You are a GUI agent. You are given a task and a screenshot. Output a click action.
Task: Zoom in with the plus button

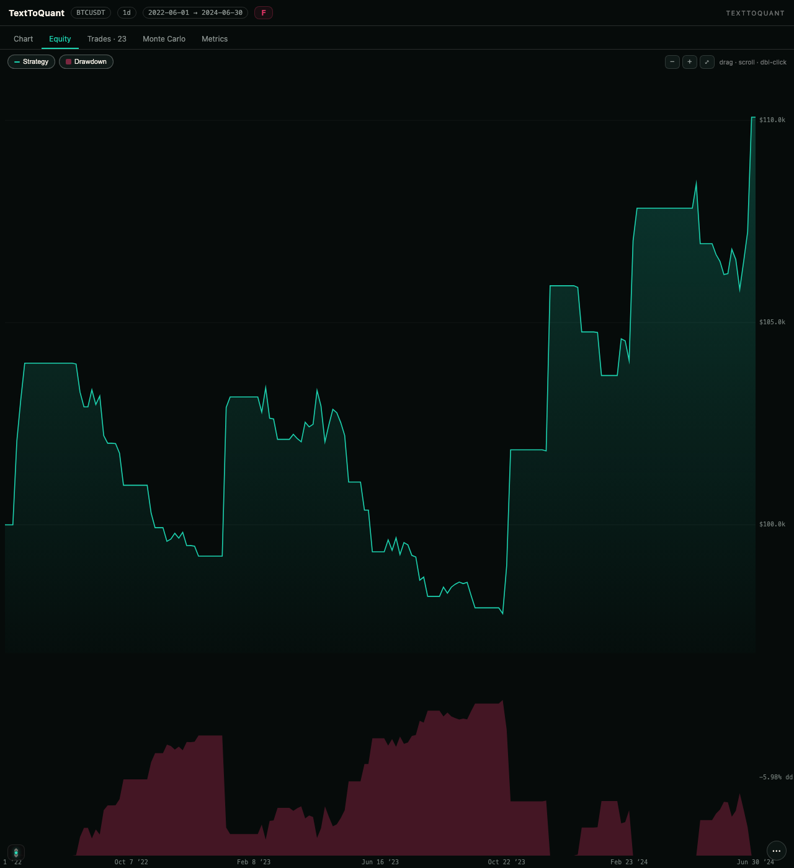pos(690,62)
